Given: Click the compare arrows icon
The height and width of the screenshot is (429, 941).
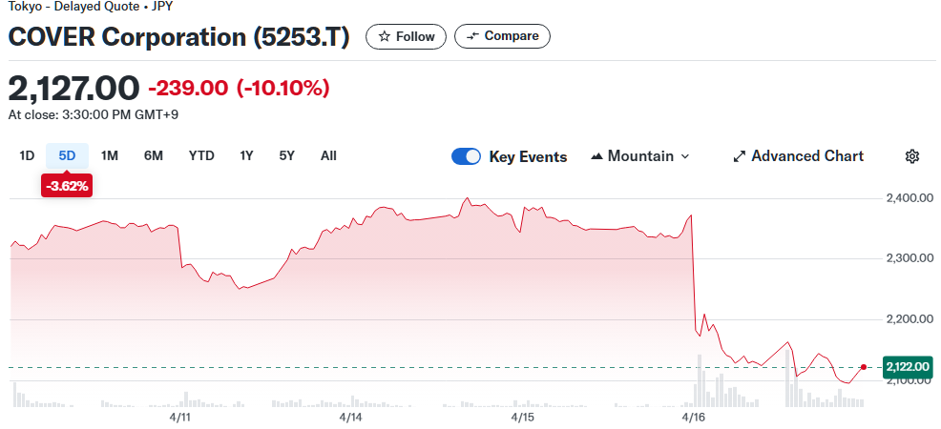Looking at the screenshot, I should (472, 36).
